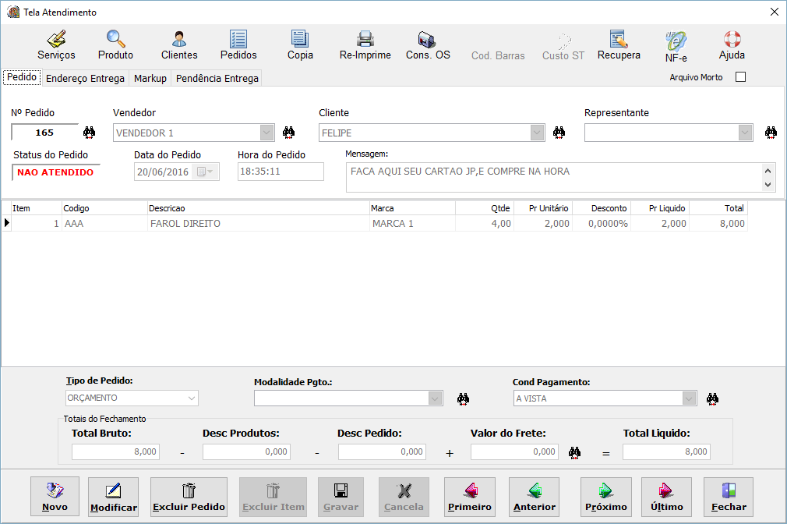The height and width of the screenshot is (524, 787).
Task: Go to Anterior record button
Action: point(534,497)
